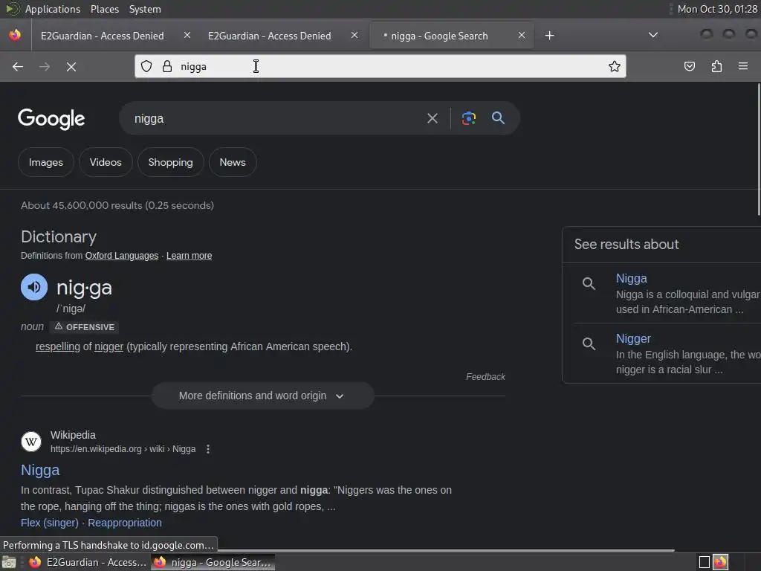
Task: Click the vertical page scrollbar
Action: 759,149
